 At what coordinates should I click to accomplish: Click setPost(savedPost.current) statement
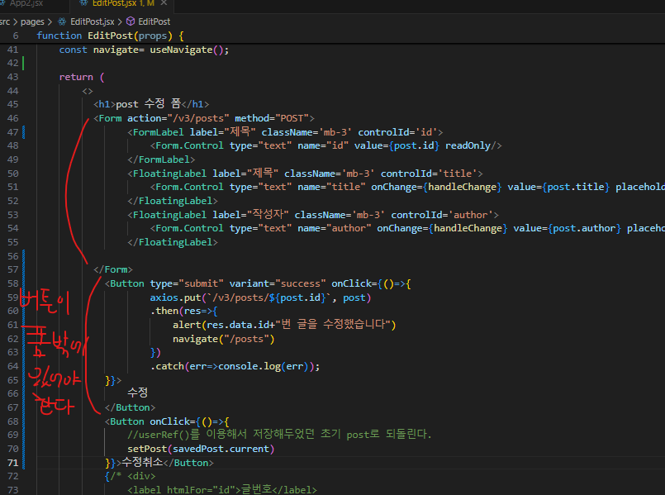click(201, 449)
